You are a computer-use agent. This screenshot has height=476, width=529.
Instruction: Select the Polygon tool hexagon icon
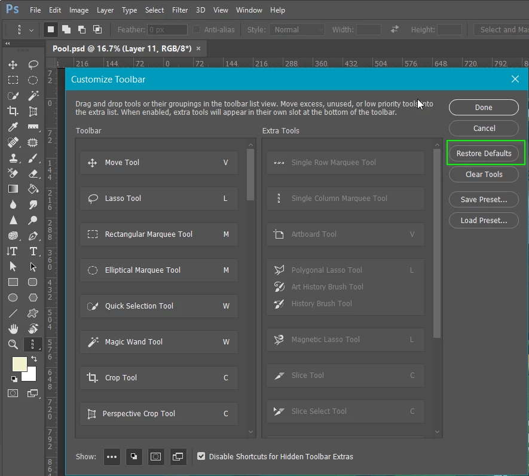[x=33, y=298]
